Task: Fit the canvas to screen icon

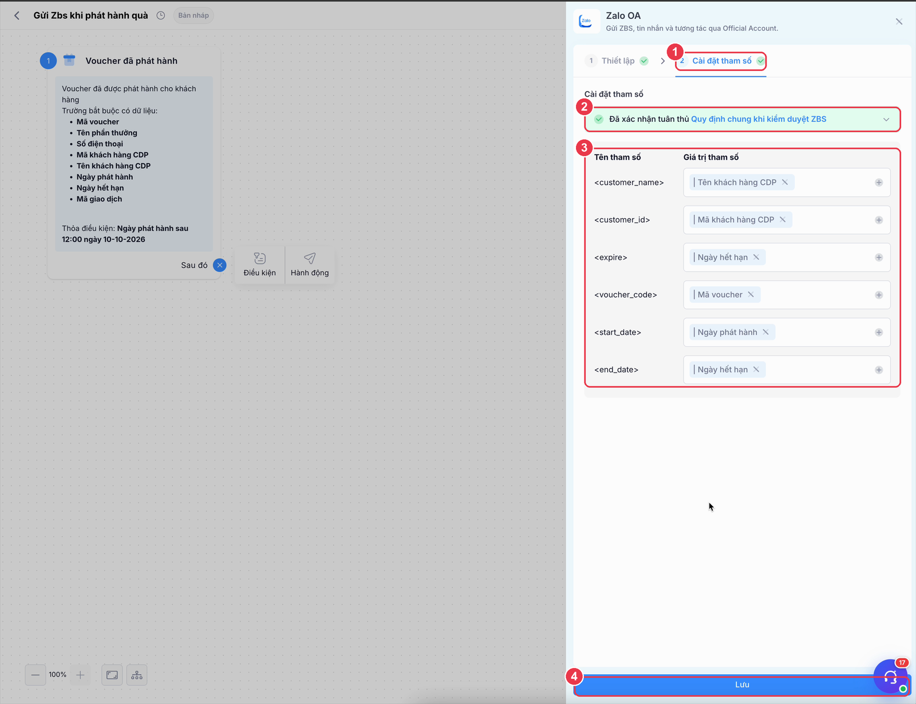Action: click(x=112, y=675)
